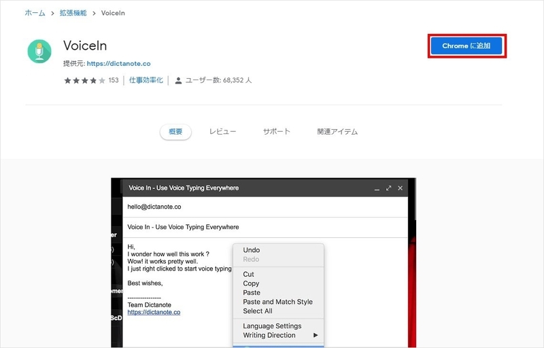Click the hello@dictanote.co recipient field
The width and height of the screenshot is (544, 348).
point(265,207)
